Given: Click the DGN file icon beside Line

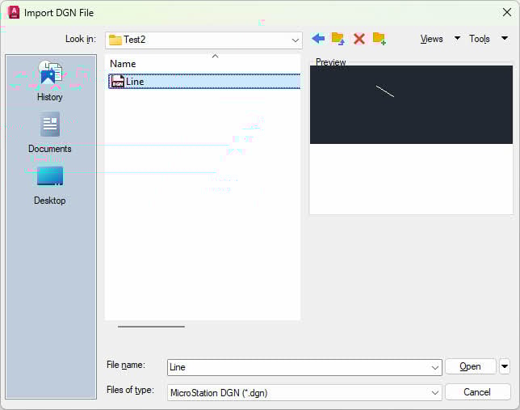Looking at the screenshot, I should 117,81.
